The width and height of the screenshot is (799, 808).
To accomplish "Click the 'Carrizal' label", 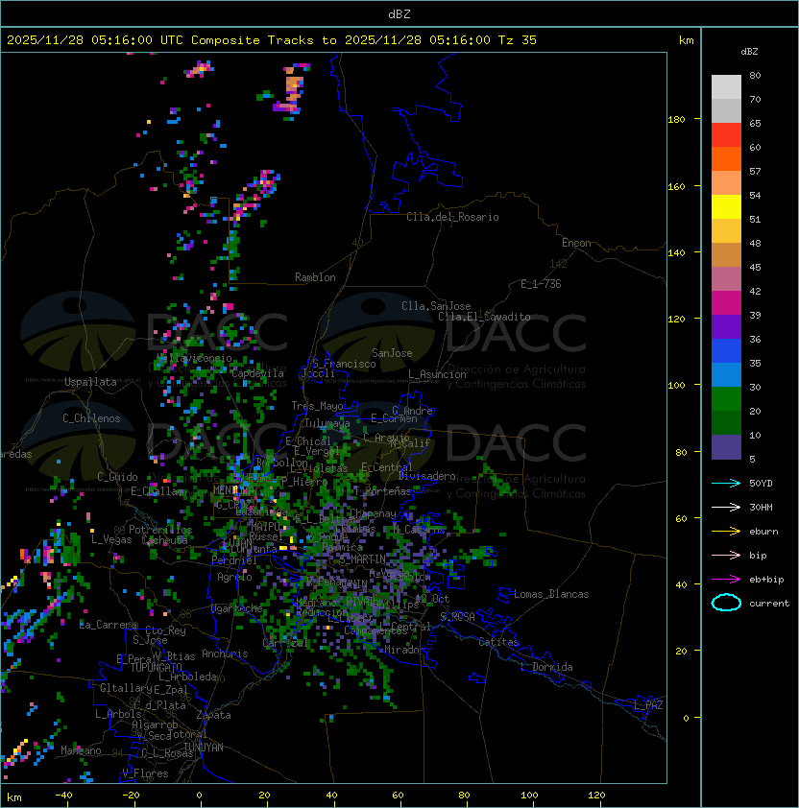I will (x=286, y=643).
